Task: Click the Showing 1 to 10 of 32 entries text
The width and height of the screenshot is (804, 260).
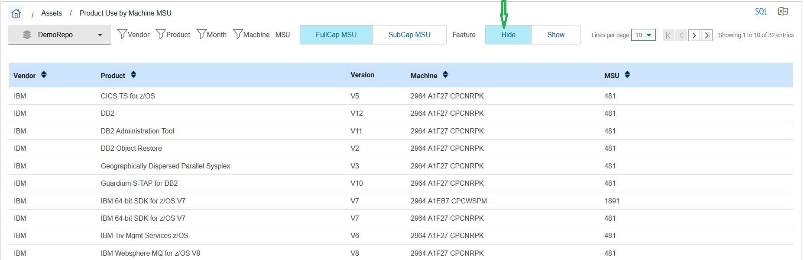Action: tap(756, 35)
